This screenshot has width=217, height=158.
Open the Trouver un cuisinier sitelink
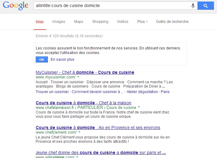coord(52,92)
